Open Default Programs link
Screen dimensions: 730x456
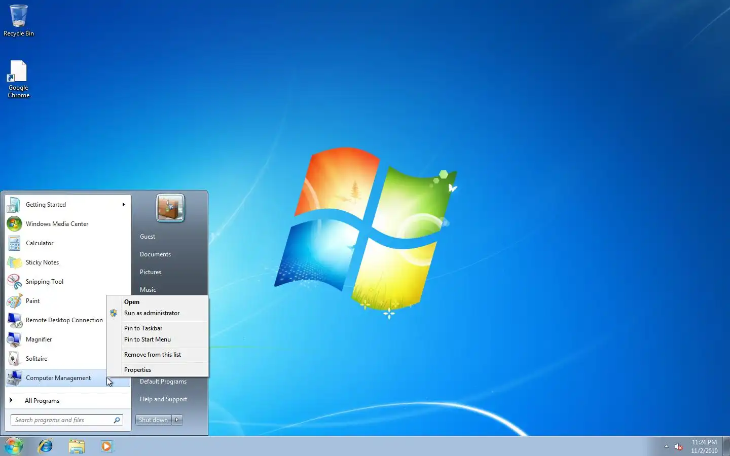point(163,382)
